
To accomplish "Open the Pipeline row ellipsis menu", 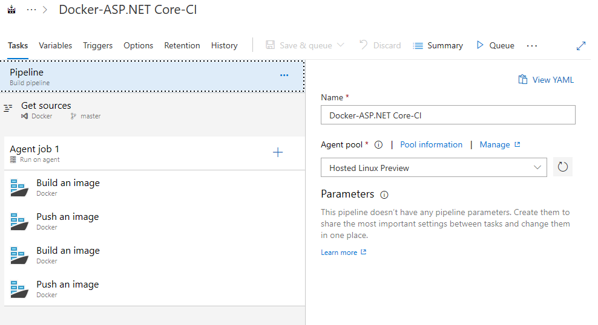I will coord(284,76).
